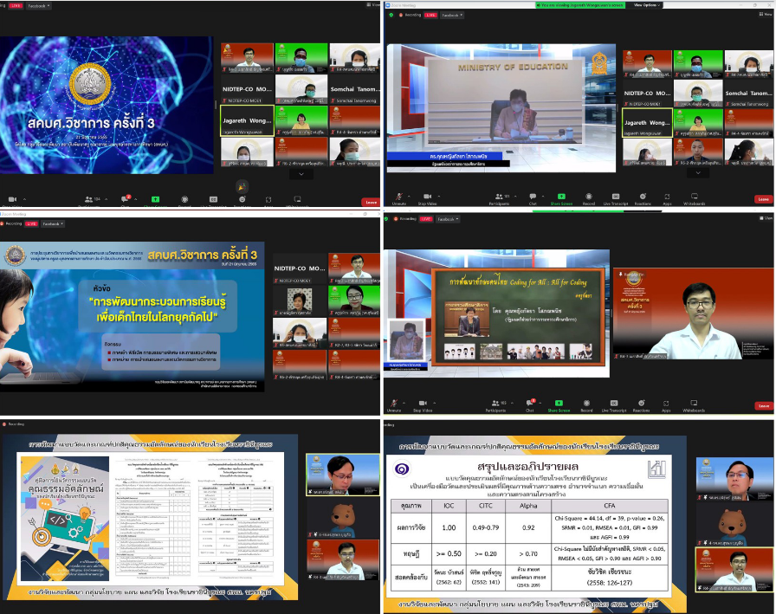Open Whiteboards in the top-right Zoom window
This screenshot has height=614, width=776.
[x=695, y=198]
